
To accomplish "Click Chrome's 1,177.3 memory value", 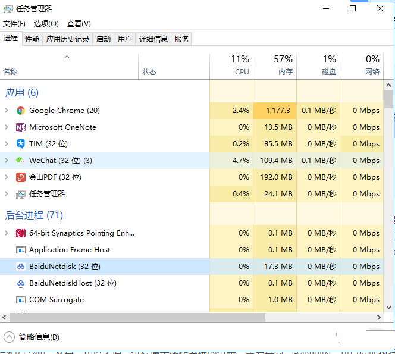I will tap(278, 111).
